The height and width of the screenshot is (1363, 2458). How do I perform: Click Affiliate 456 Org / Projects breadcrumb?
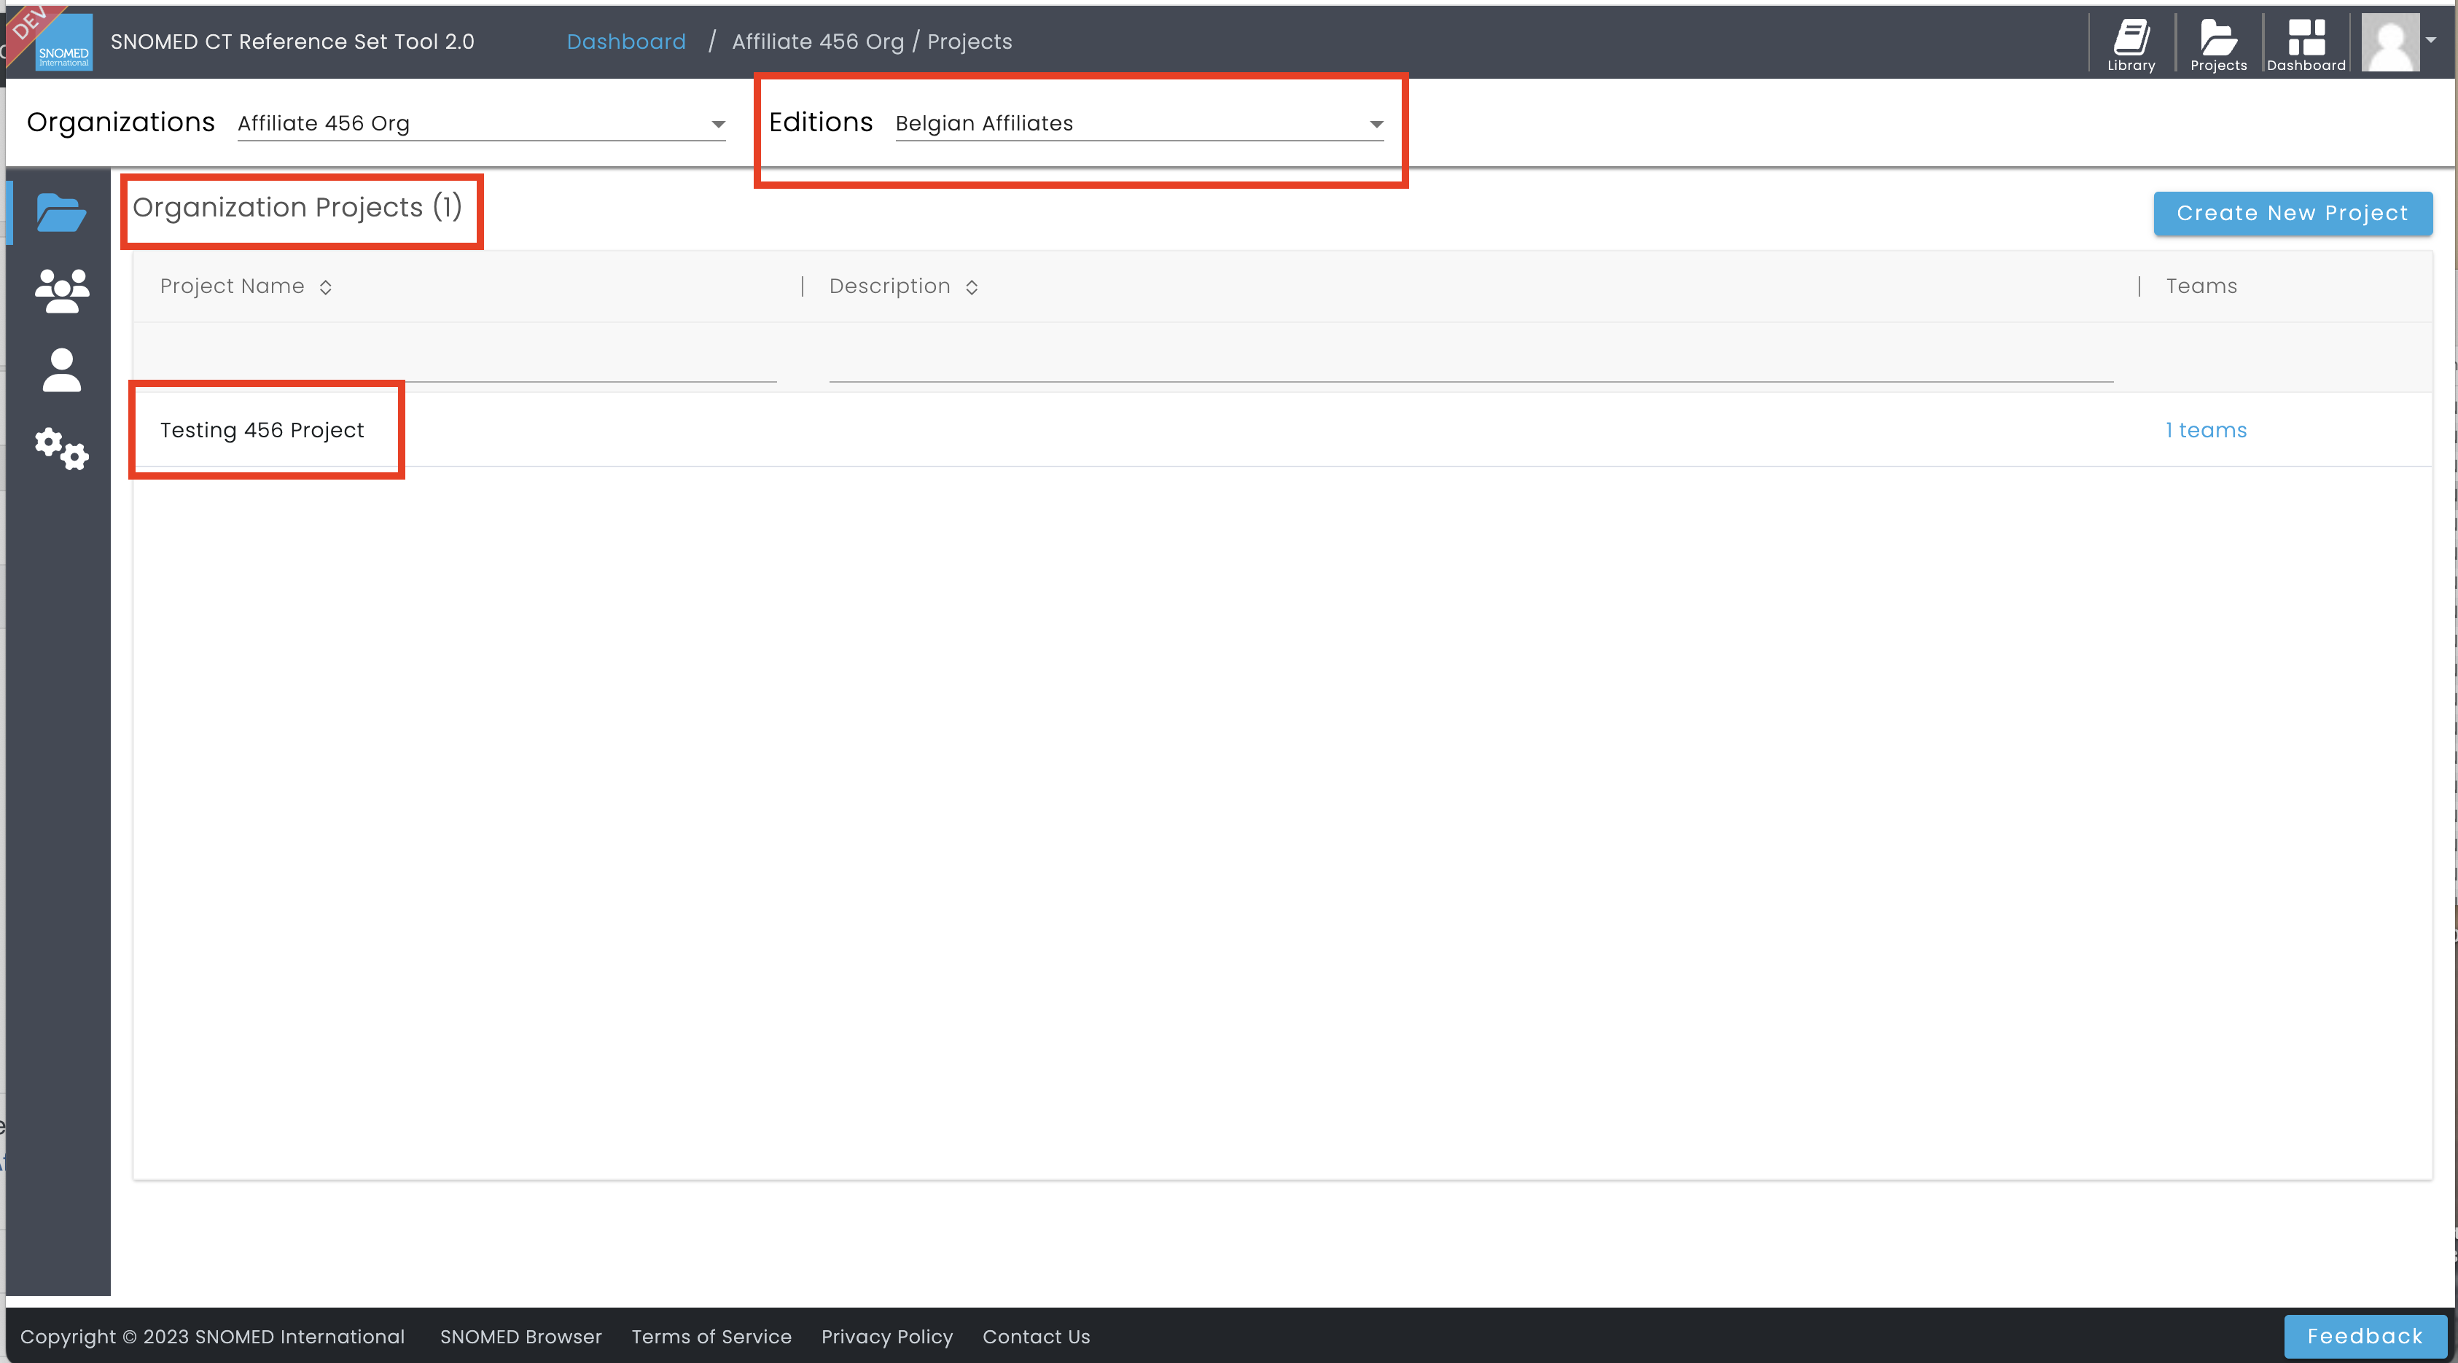[872, 41]
